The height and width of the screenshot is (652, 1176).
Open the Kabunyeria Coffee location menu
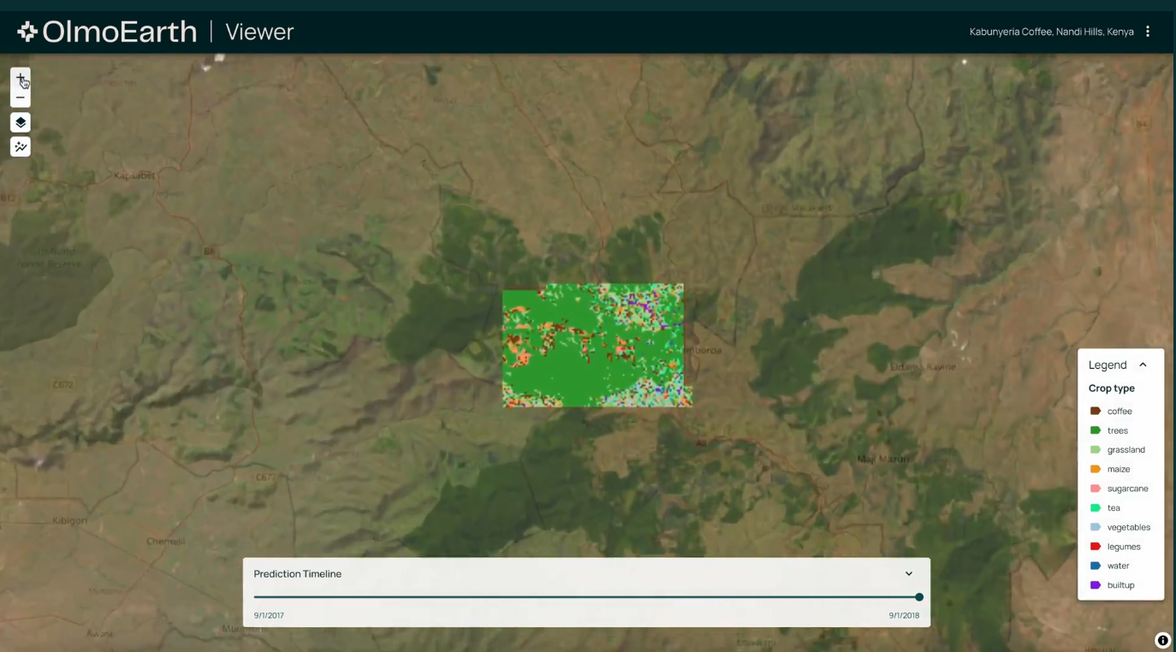tap(1051, 31)
